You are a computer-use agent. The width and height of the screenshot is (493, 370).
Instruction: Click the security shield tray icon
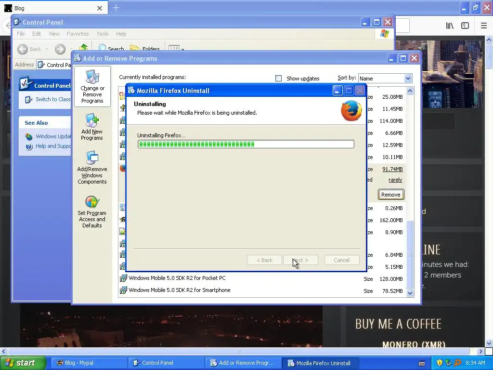tap(440, 363)
